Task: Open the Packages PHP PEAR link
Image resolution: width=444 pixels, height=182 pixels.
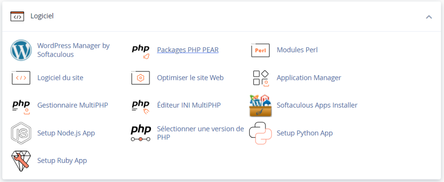Action: click(x=188, y=50)
